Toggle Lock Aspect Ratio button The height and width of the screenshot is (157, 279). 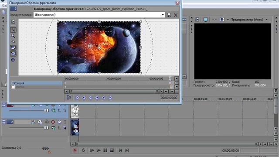tap(13, 48)
